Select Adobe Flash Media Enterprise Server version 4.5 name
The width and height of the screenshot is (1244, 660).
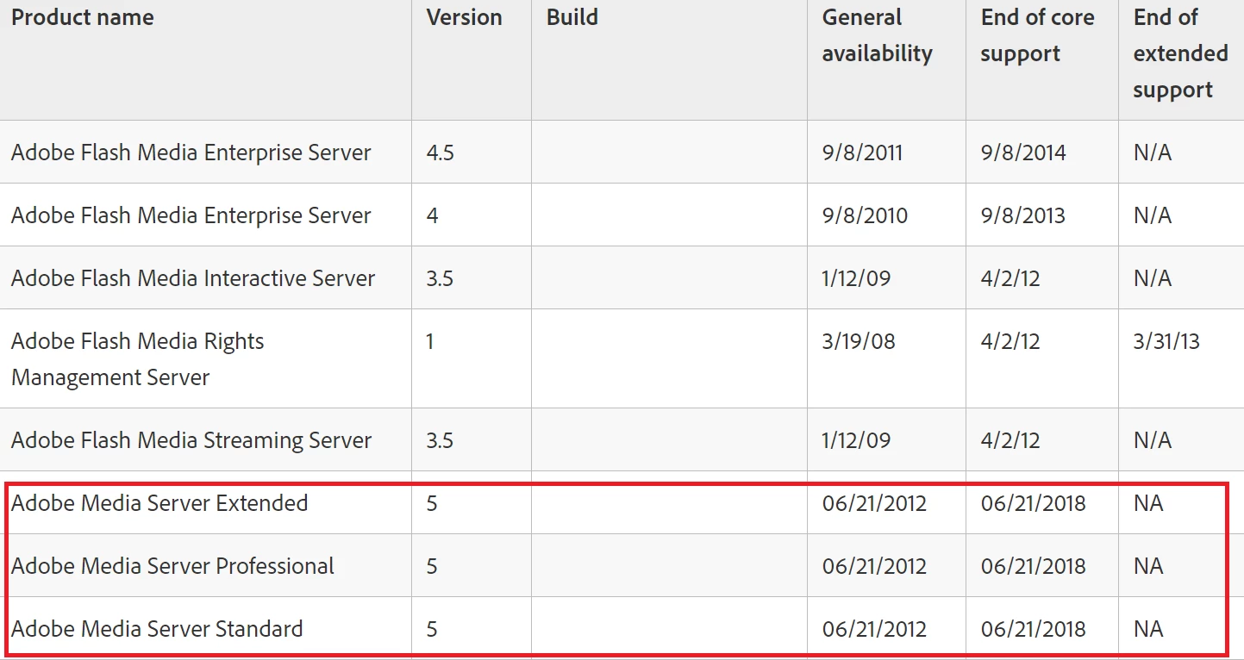click(191, 153)
